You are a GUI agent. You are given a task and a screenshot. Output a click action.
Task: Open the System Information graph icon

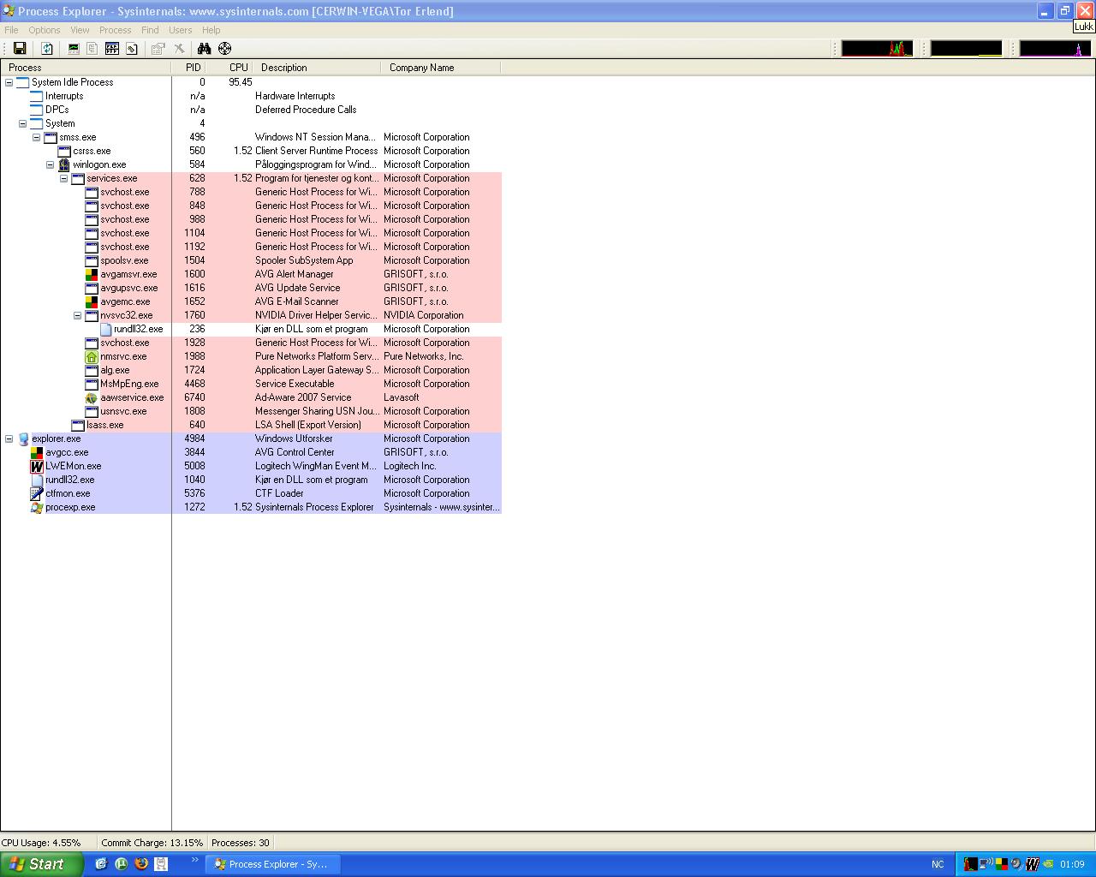pos(74,49)
